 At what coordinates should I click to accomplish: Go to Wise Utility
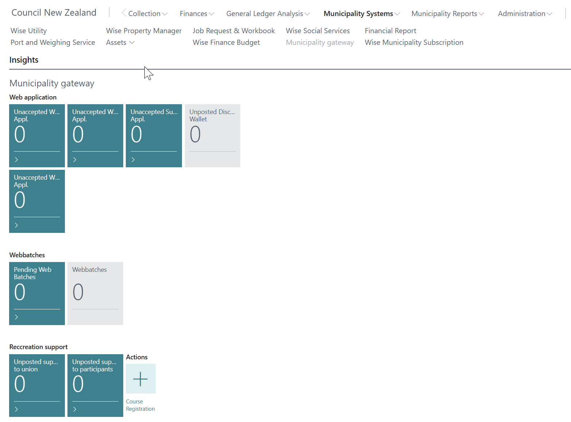point(29,31)
